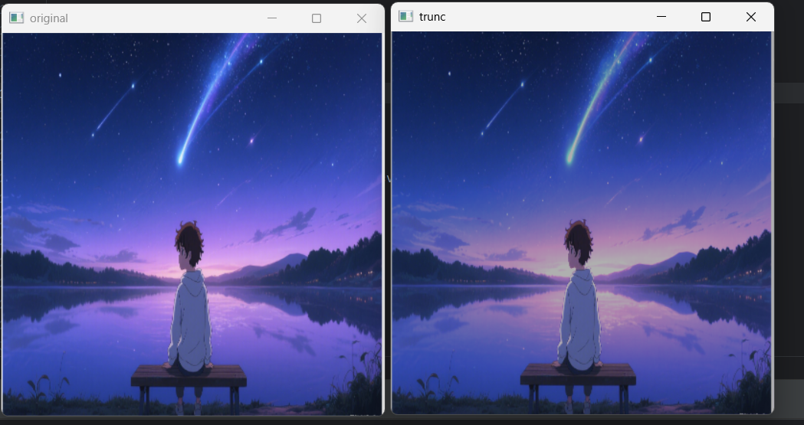The image size is (804, 425).
Task: Close the original window
Action: point(362,18)
